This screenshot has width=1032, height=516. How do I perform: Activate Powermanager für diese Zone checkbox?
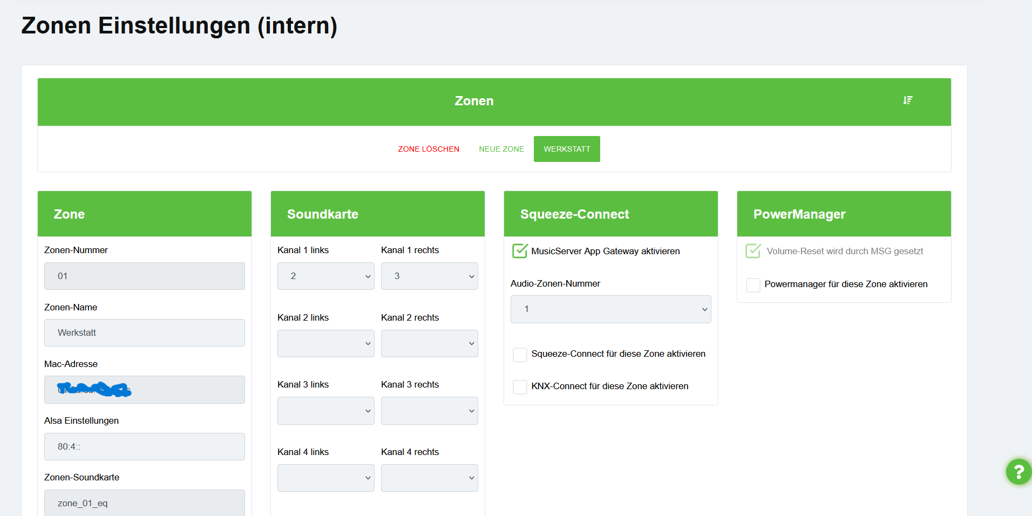[x=753, y=285]
